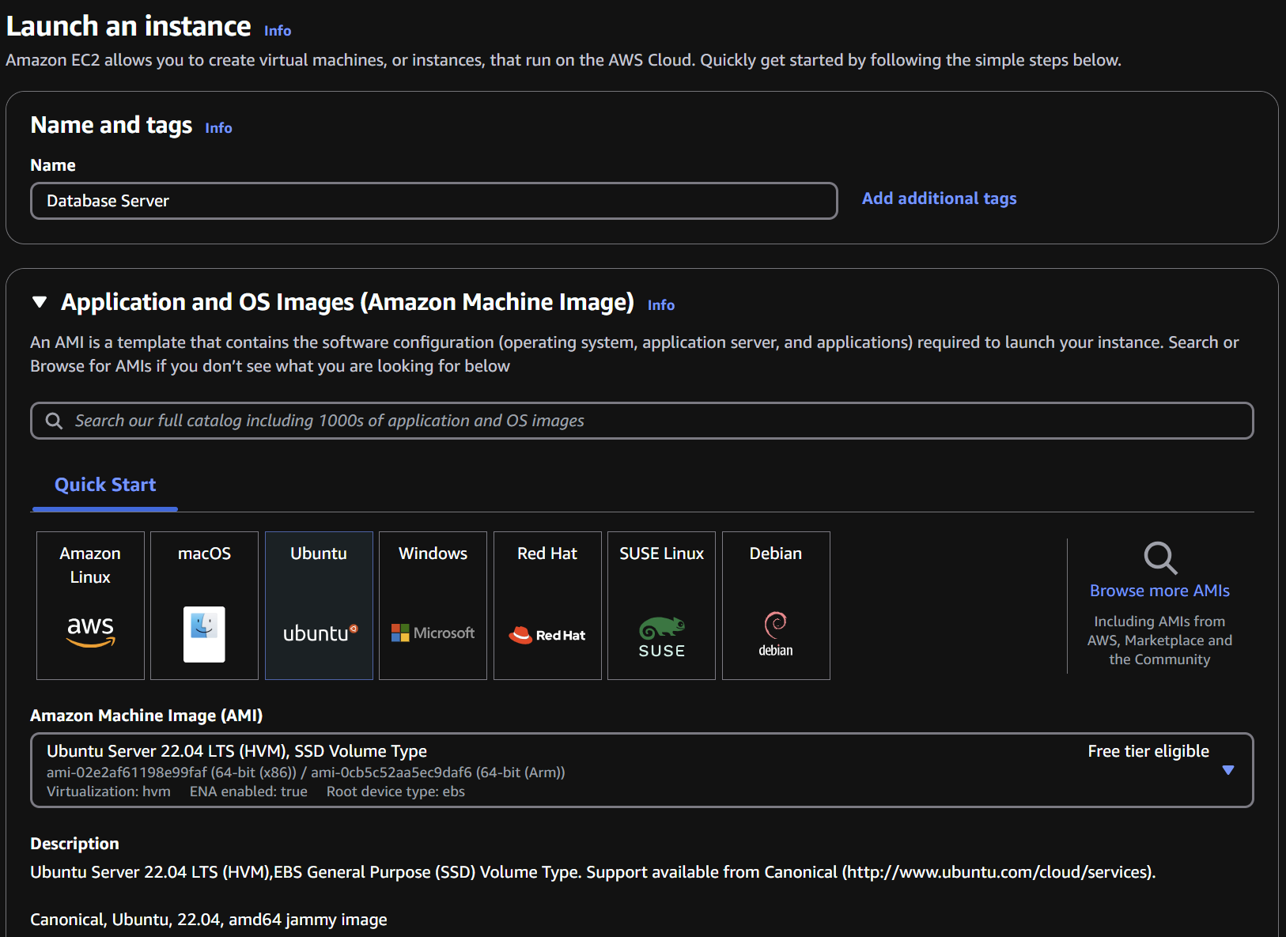This screenshot has width=1286, height=937.
Task: Click the Amazon Machine Image (AMI) label
Action: [x=146, y=716]
